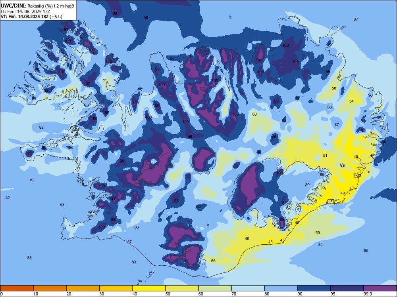Select the purple legend swatch above 99.9
Viewport: 397px width, 297px height.
(380, 288)
